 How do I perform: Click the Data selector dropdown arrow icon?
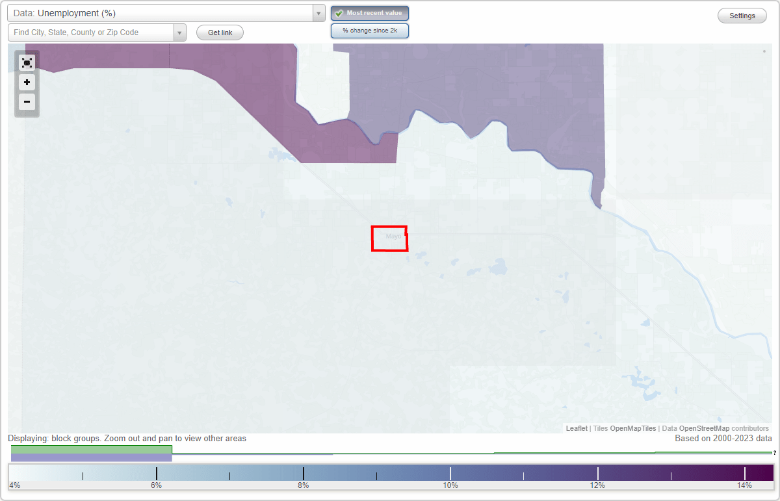click(x=318, y=12)
